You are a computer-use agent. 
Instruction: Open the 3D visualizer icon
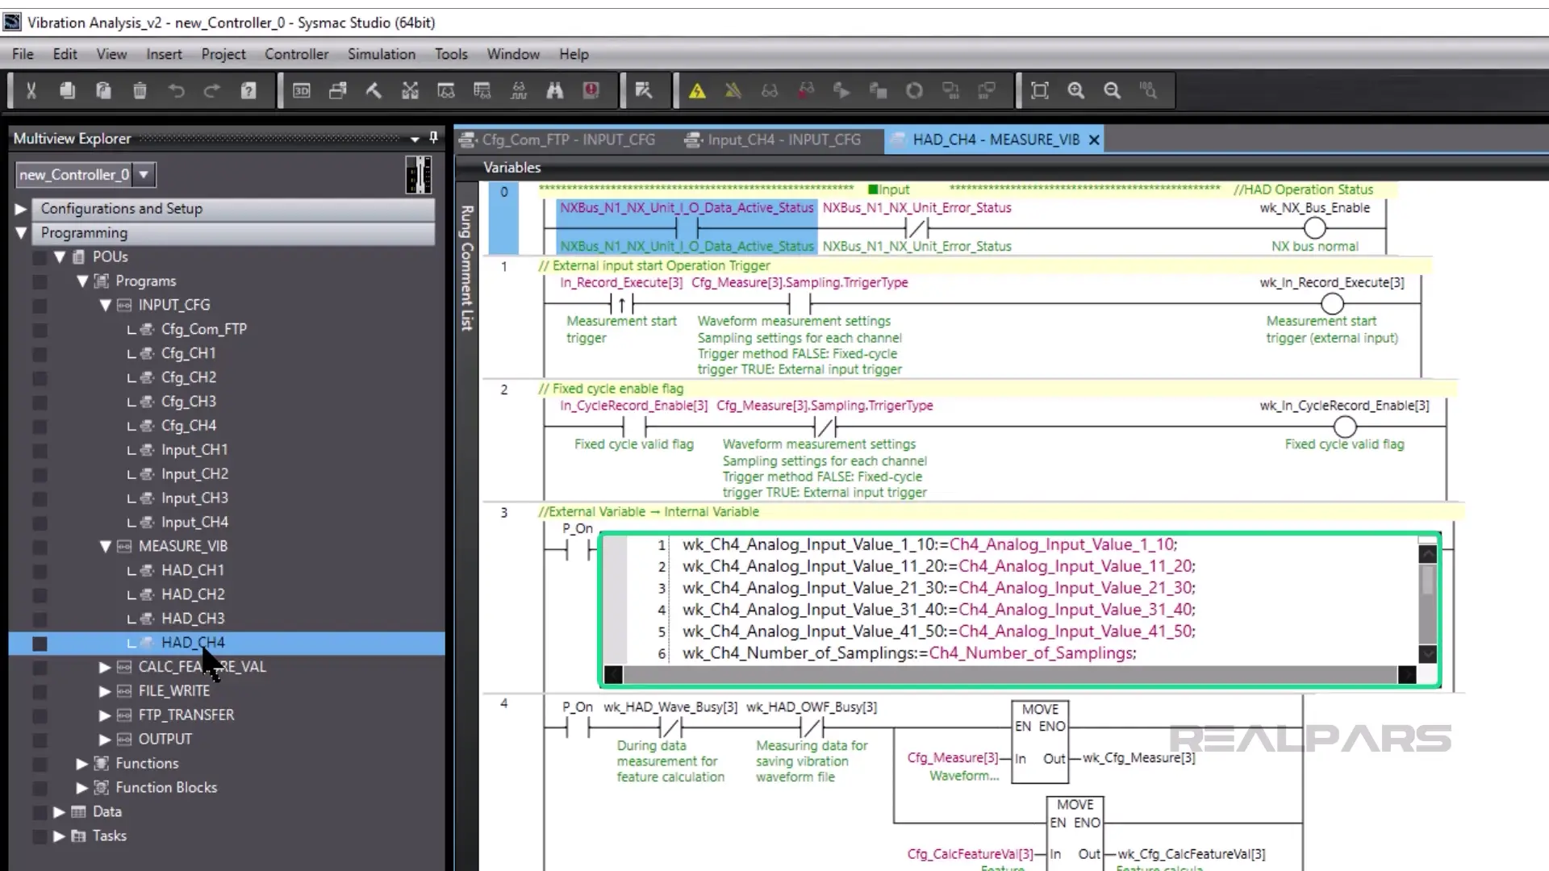point(302,90)
